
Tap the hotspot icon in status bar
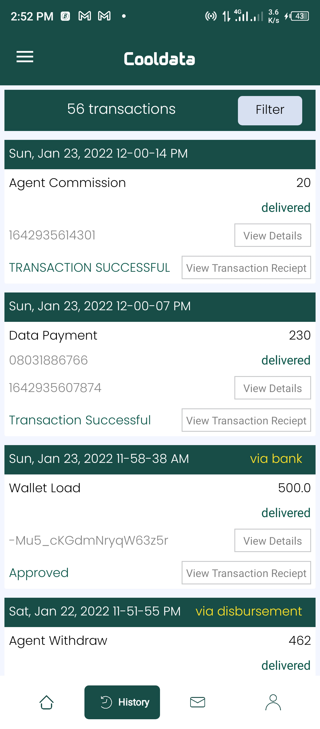click(x=211, y=16)
